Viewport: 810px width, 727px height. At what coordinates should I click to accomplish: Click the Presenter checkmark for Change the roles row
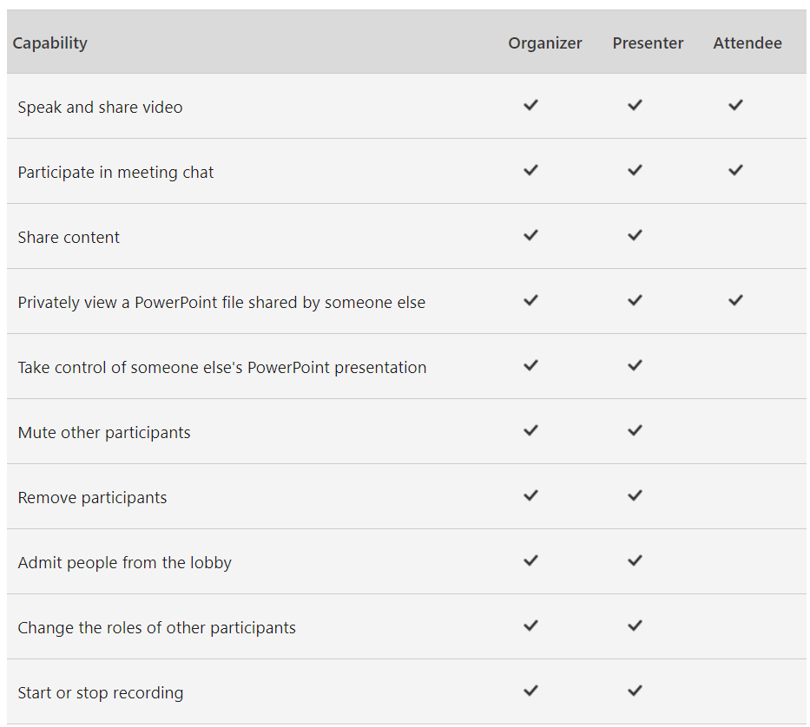(x=635, y=625)
